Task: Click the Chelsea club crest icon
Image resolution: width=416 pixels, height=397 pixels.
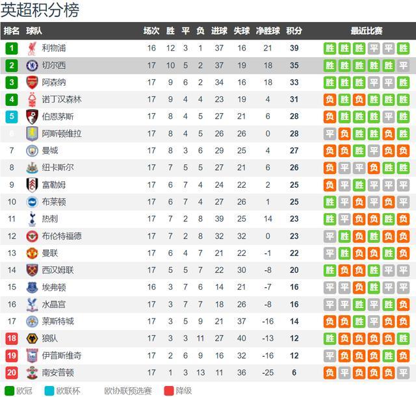Action: [32, 65]
